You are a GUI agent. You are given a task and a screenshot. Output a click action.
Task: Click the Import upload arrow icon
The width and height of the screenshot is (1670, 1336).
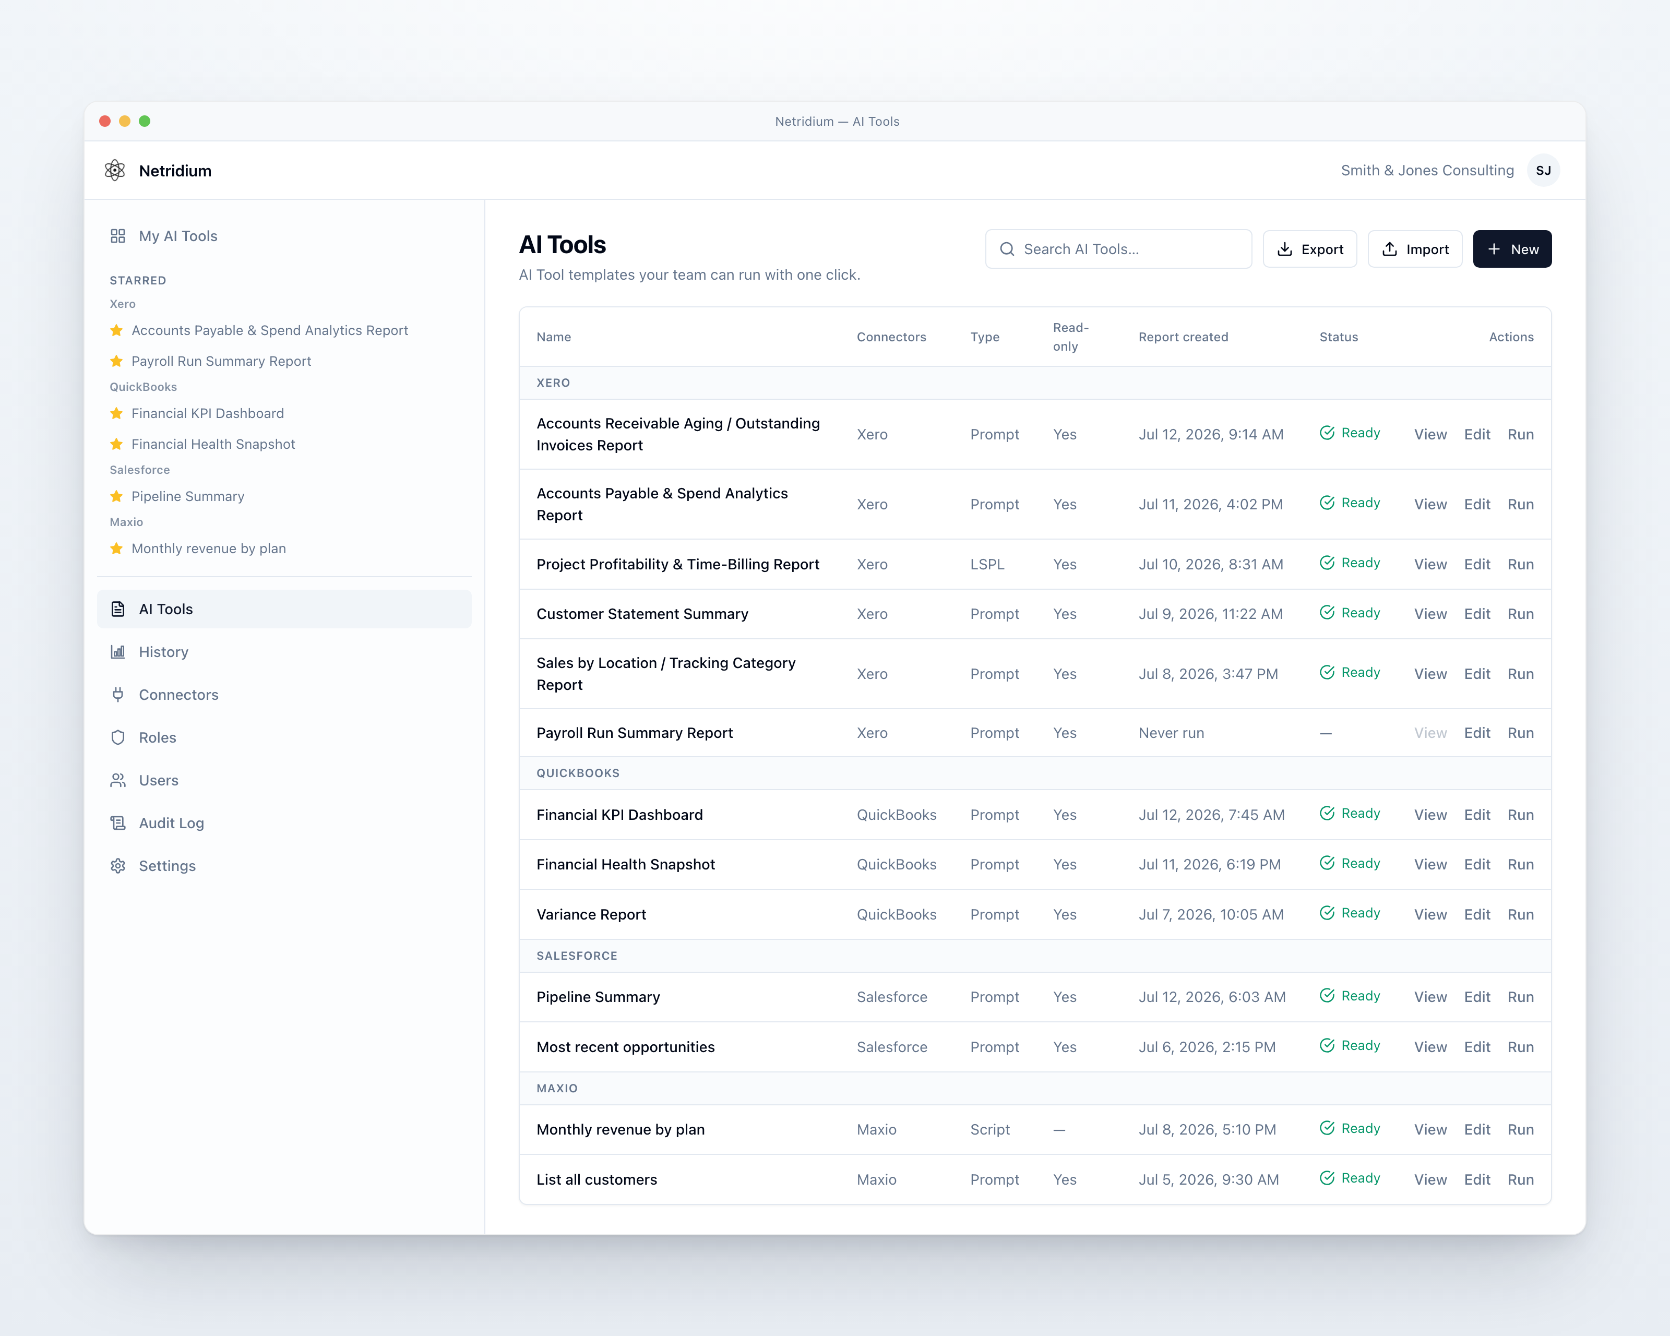[x=1390, y=249]
